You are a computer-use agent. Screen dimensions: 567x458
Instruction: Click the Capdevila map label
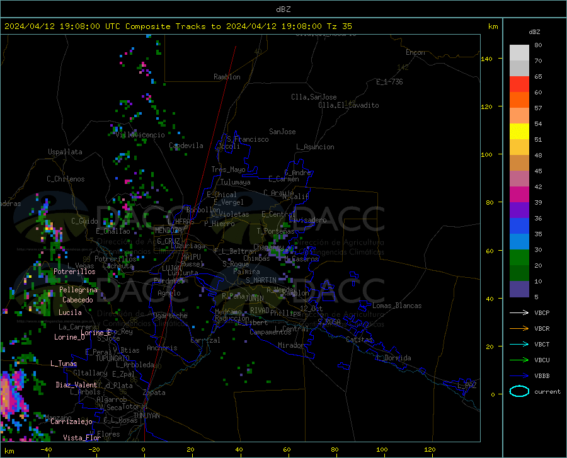(x=186, y=146)
